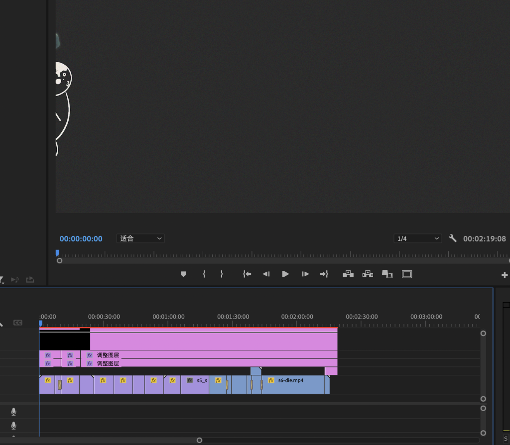510x445 pixels.
Task: Click the Lift button
Action: [x=348, y=274]
